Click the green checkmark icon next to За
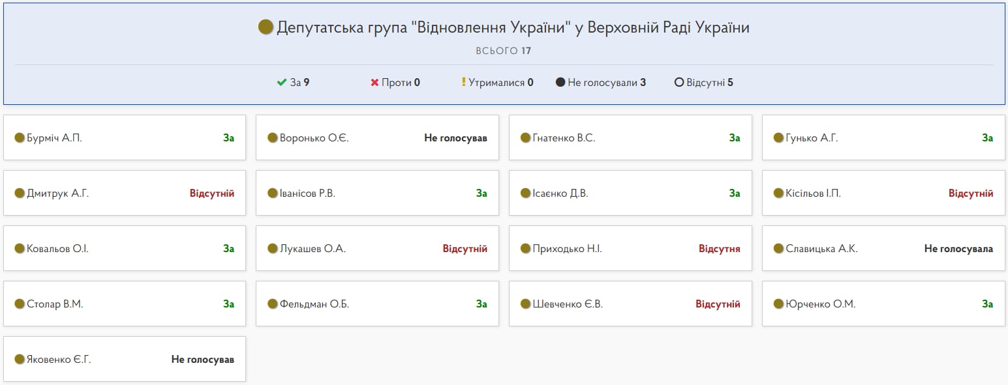1008x385 pixels. click(282, 83)
